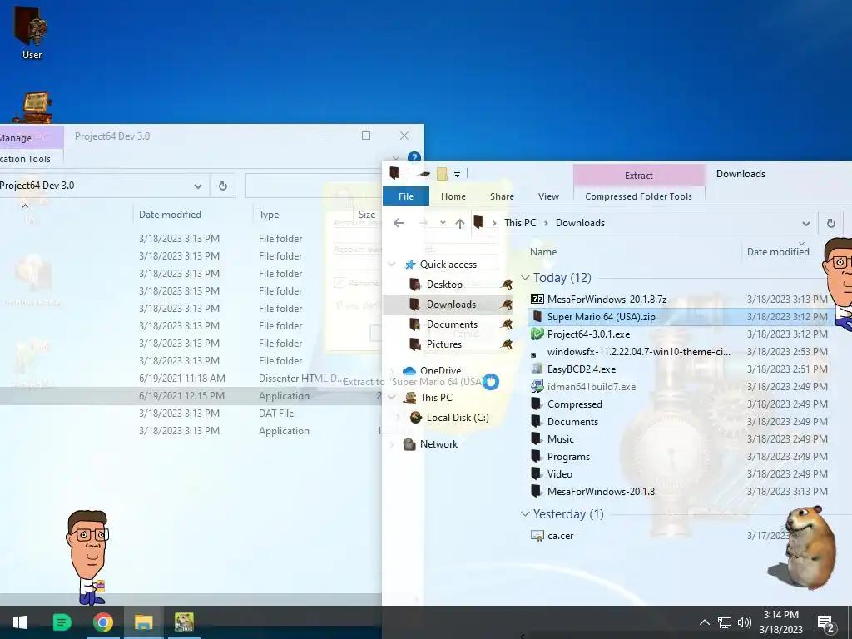Sort Project64 window by Type column
The height and width of the screenshot is (639, 852).
tap(269, 215)
